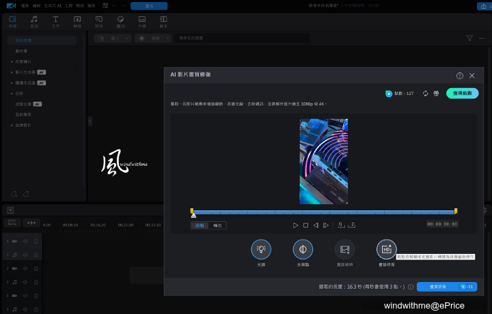Click the white playhead marker on trim bar
The height and width of the screenshot is (314, 492).
point(193,215)
